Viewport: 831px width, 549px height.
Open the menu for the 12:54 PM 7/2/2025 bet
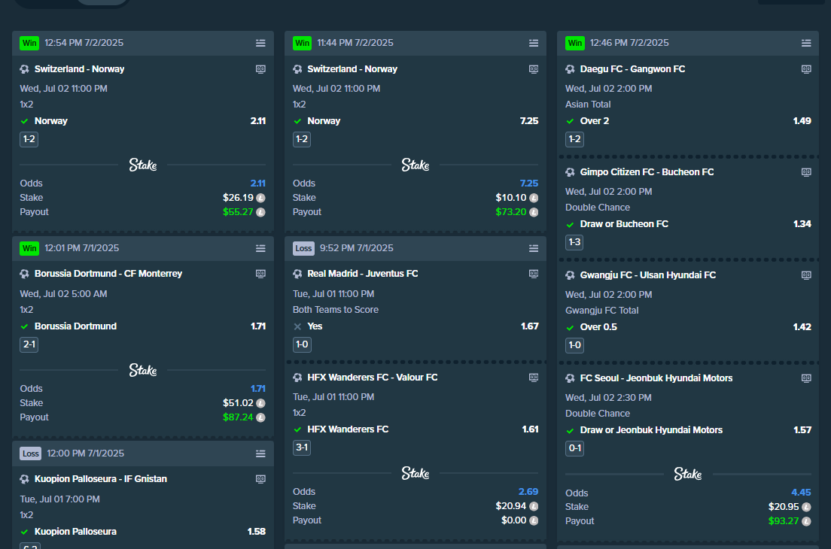260,43
